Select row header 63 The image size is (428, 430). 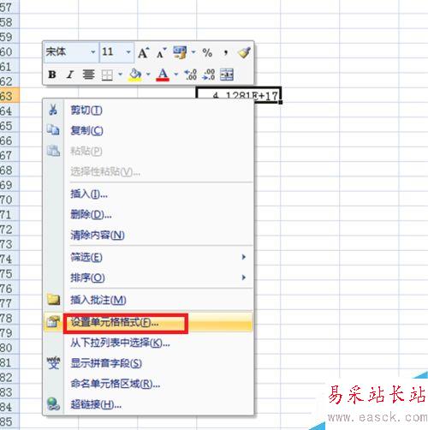coord(9,96)
